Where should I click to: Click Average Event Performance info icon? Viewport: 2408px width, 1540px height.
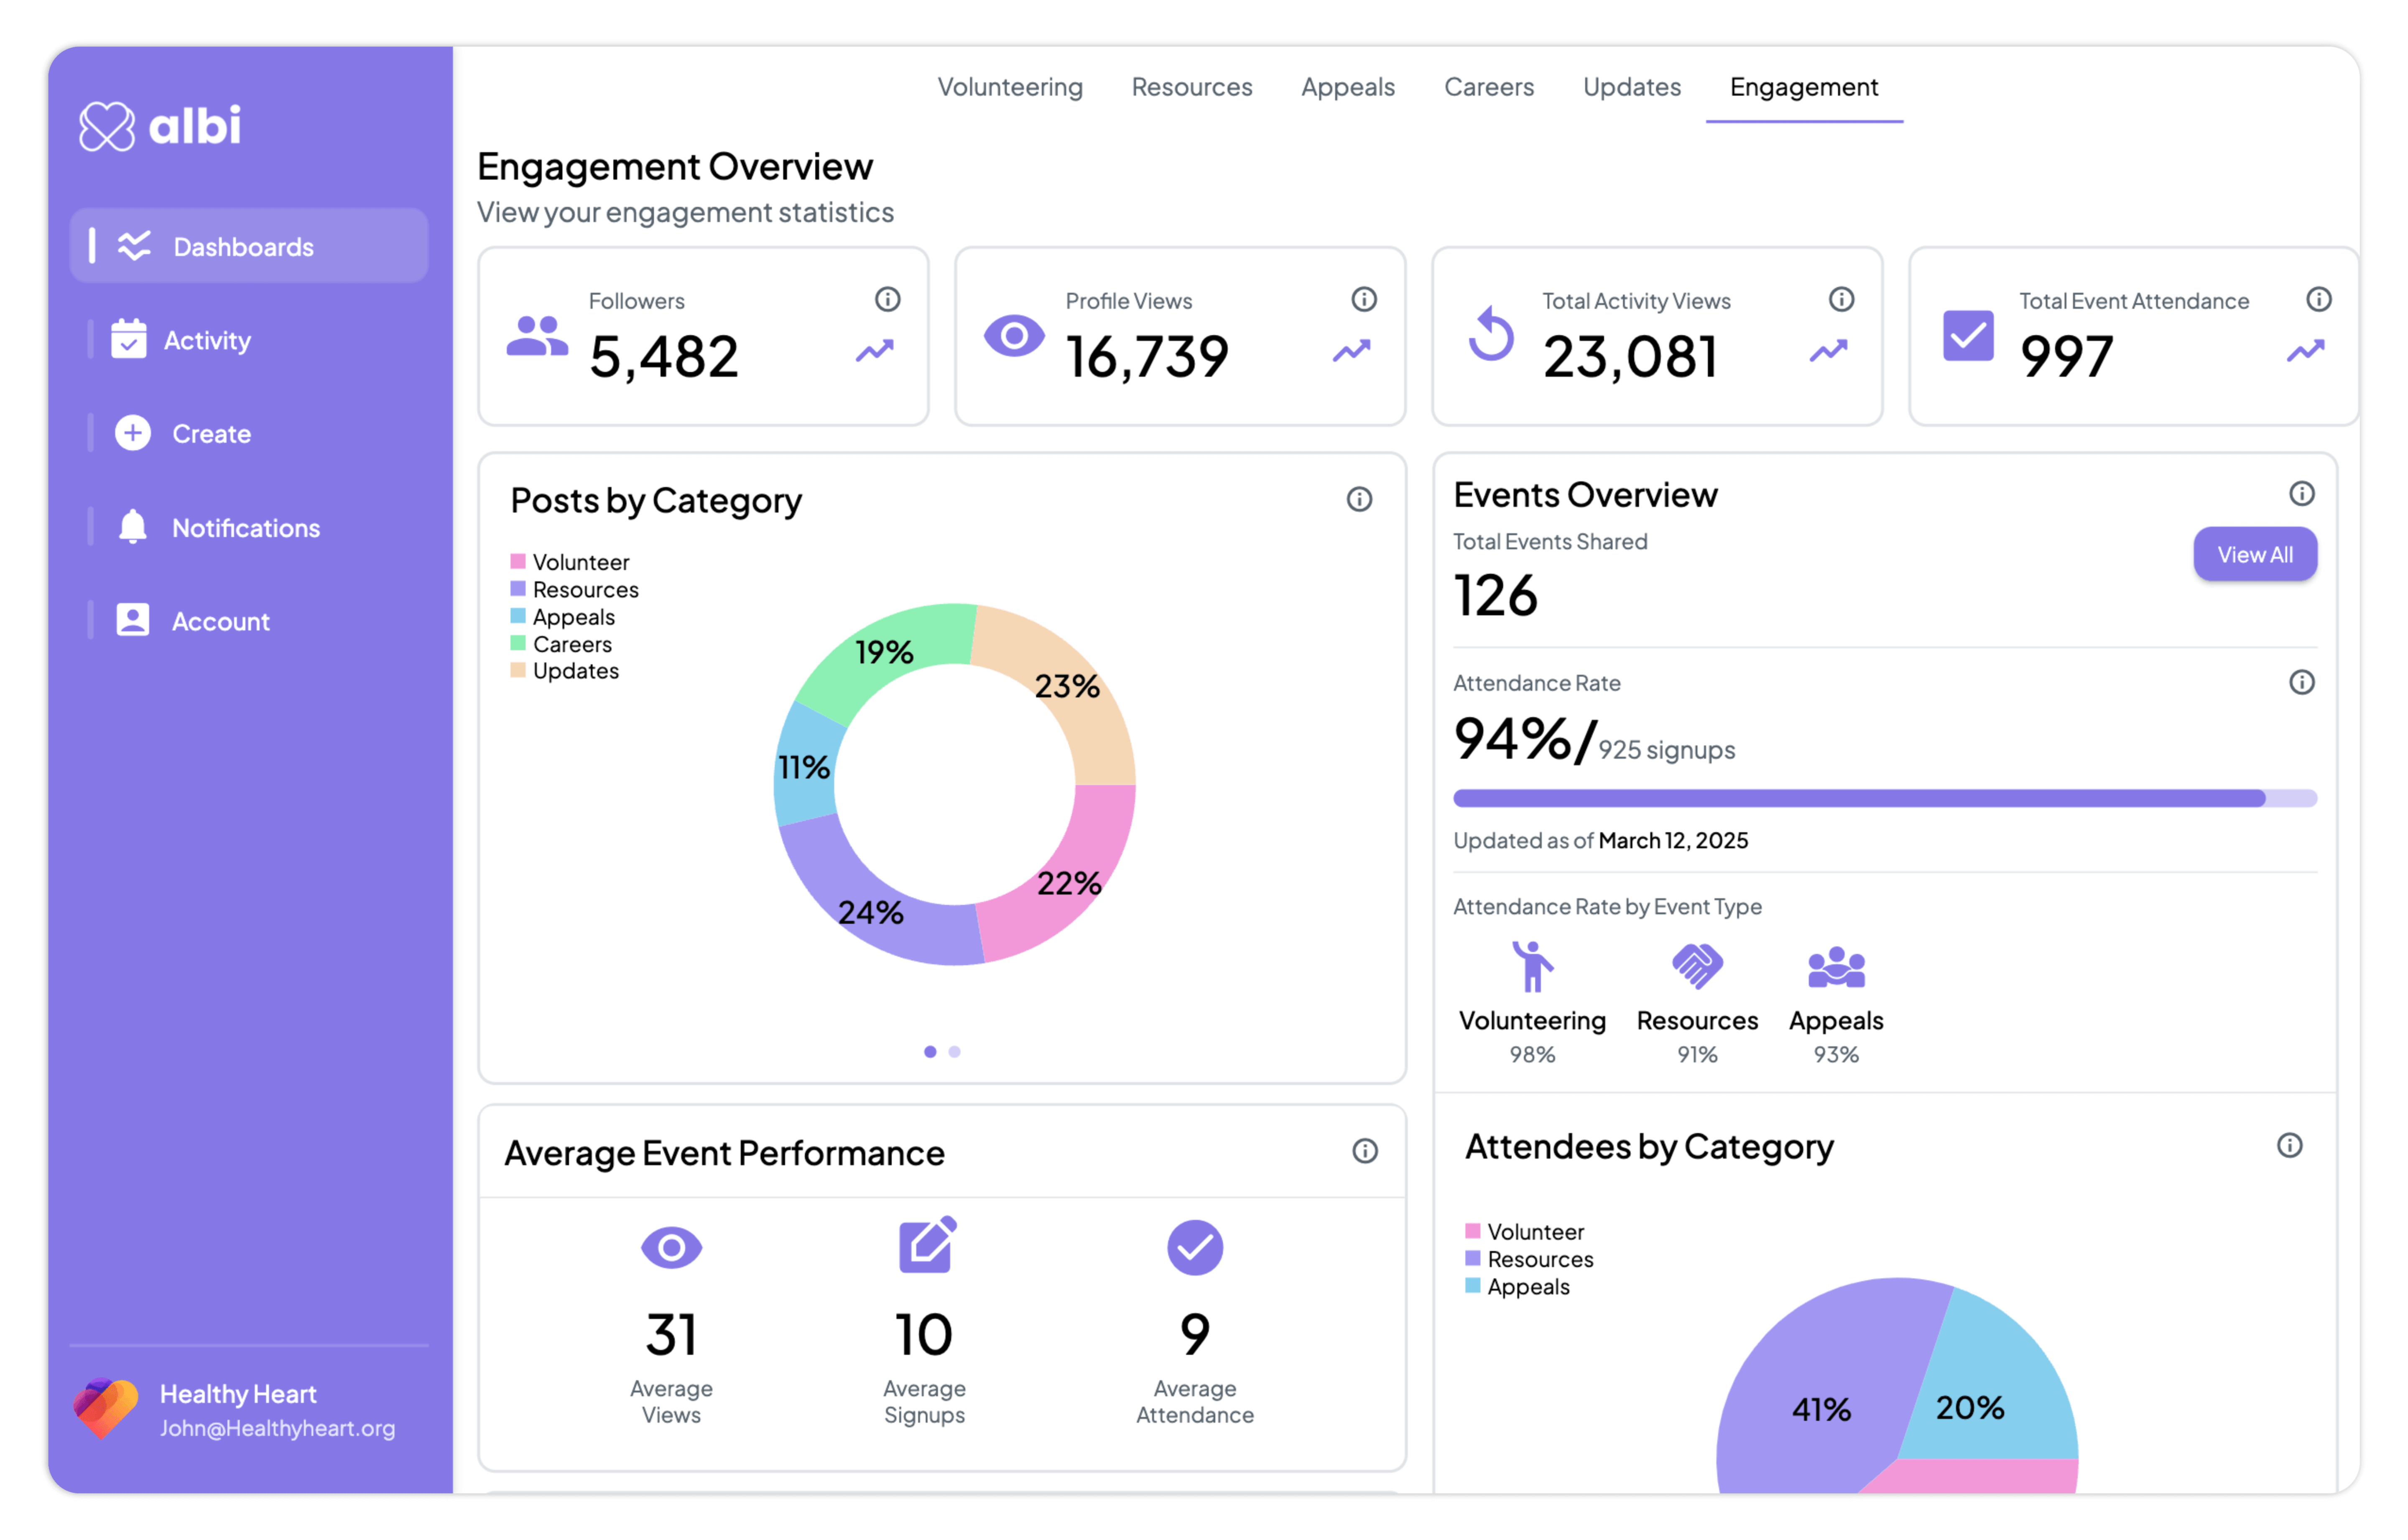click(x=1364, y=1151)
